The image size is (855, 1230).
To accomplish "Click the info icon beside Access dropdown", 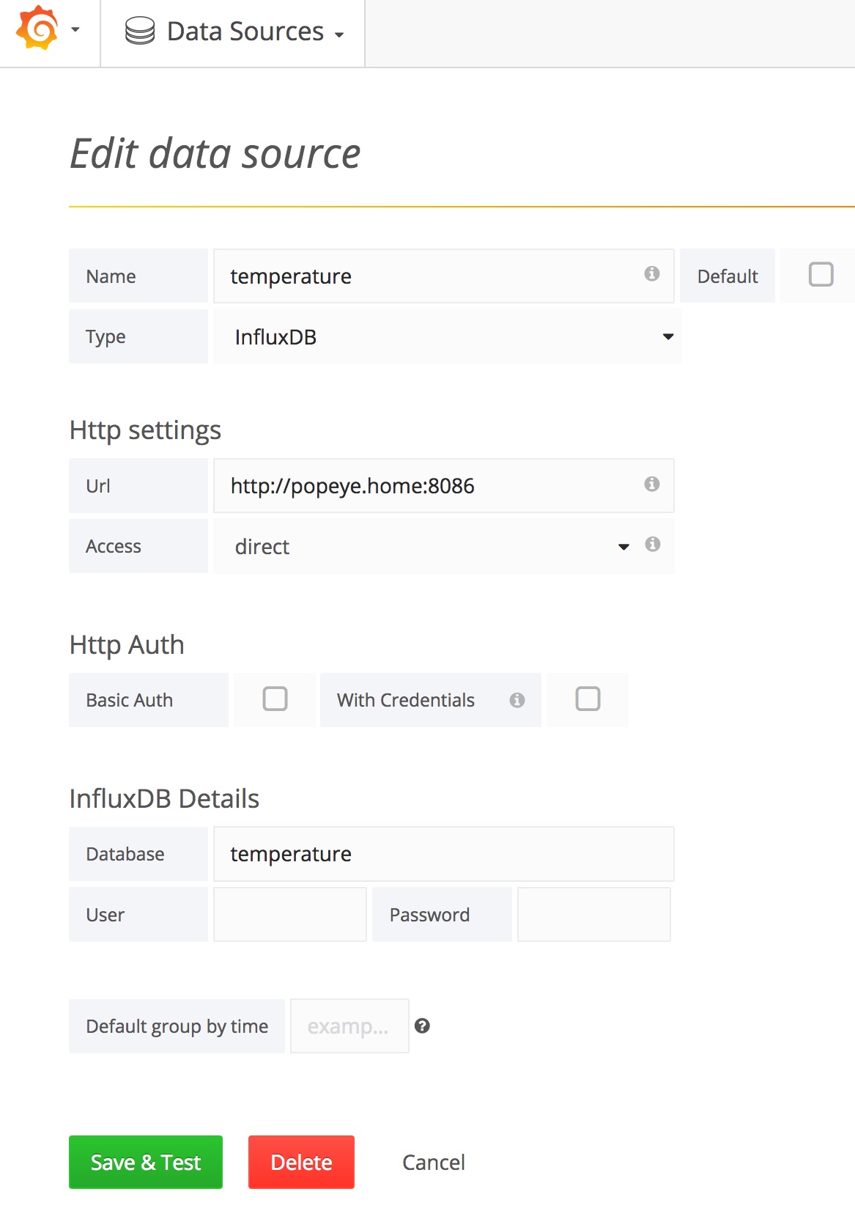I will 652,544.
